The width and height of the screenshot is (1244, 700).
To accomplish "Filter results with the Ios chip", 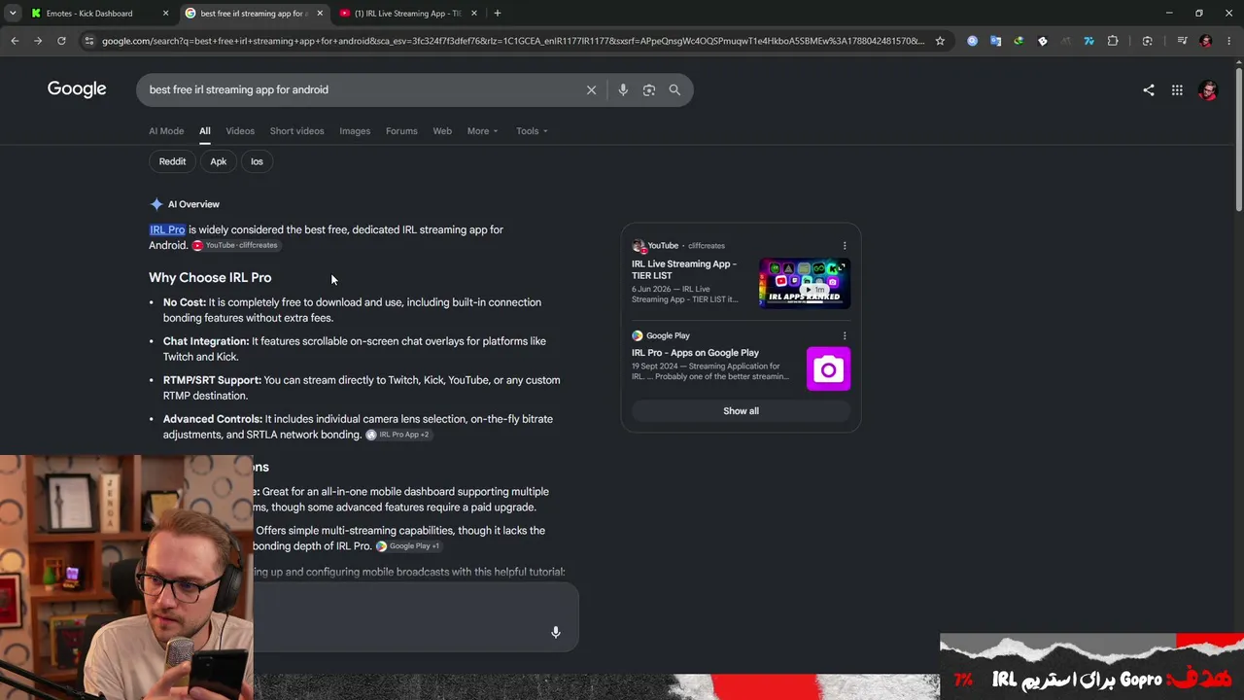I will click(x=257, y=161).
